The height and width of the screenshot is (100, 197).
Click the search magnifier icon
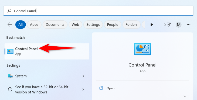[9, 11]
